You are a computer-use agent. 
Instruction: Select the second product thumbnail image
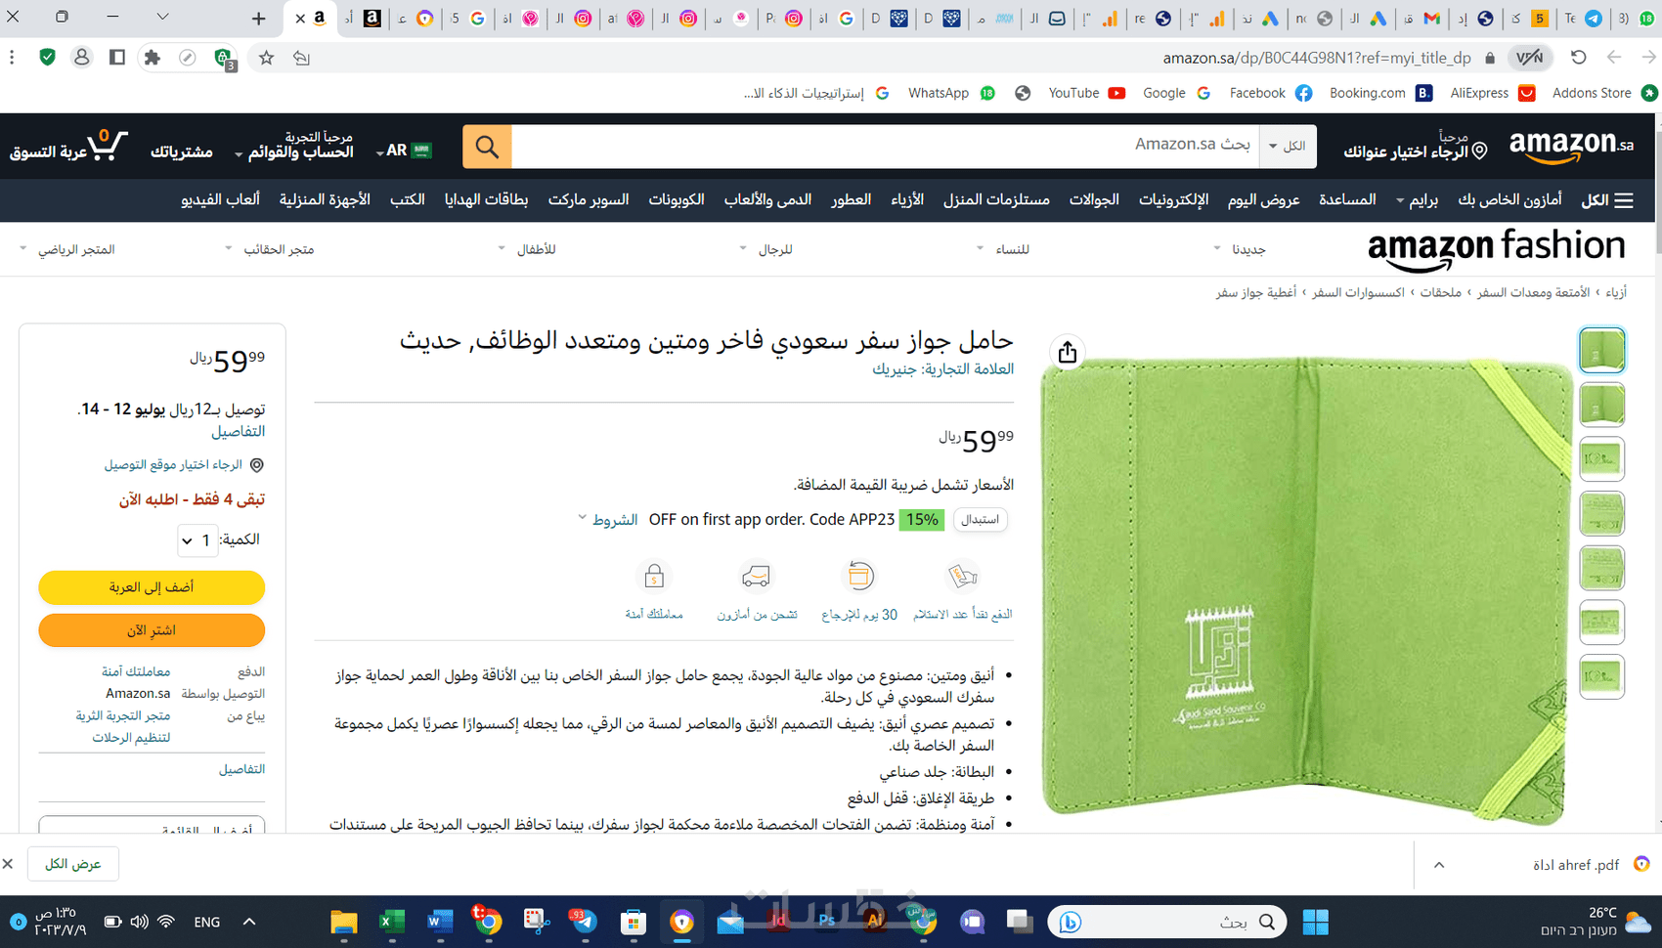[x=1601, y=405]
